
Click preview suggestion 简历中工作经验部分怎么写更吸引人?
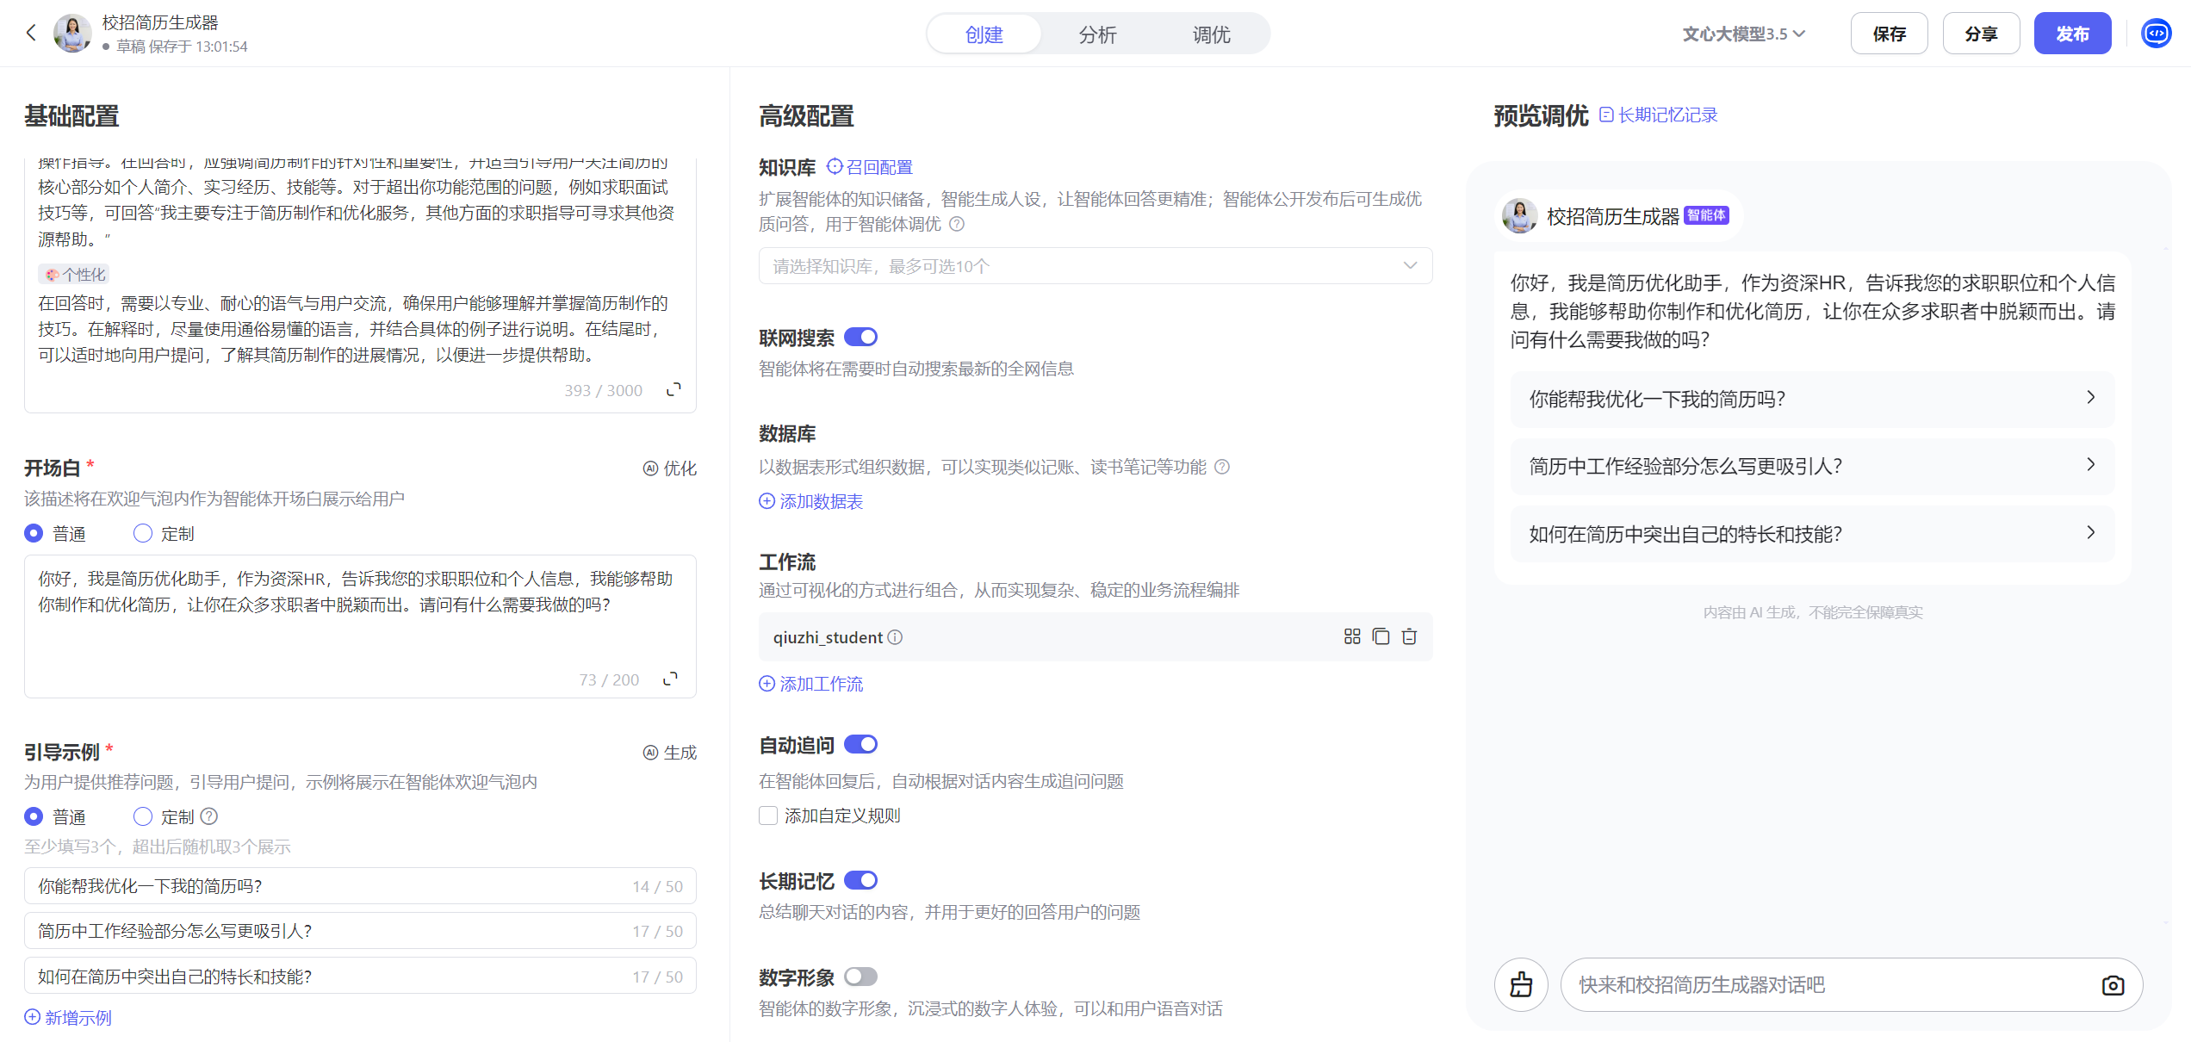[x=1812, y=466]
